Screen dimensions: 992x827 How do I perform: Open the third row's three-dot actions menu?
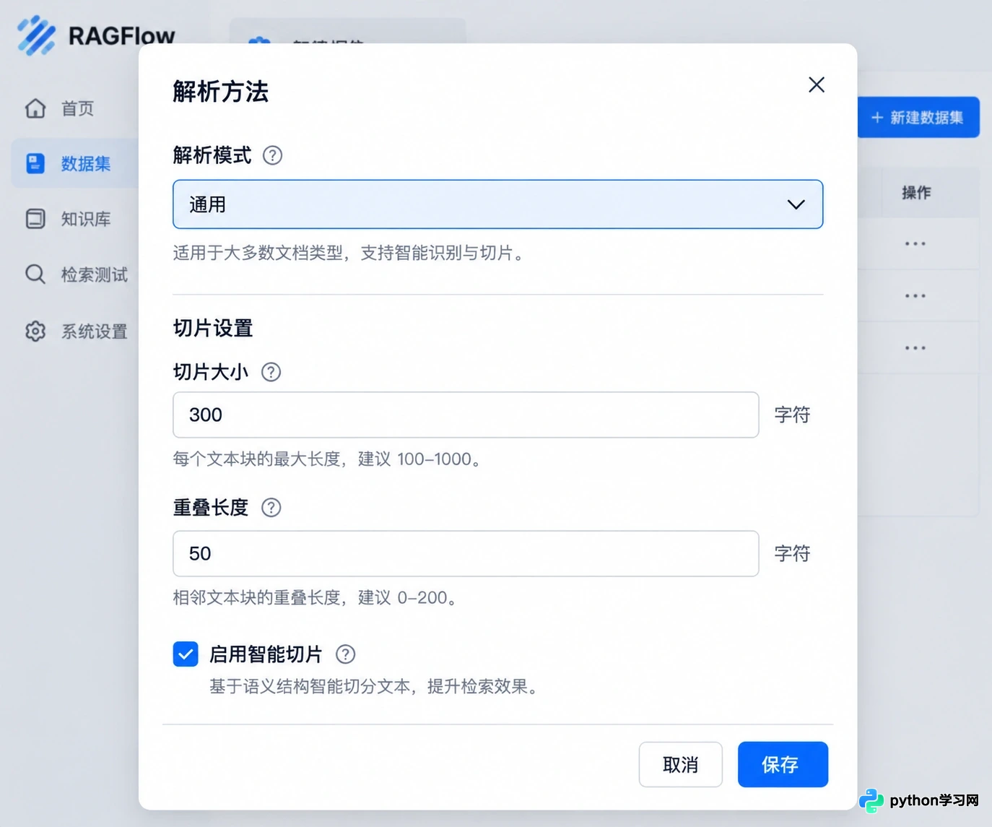point(915,348)
